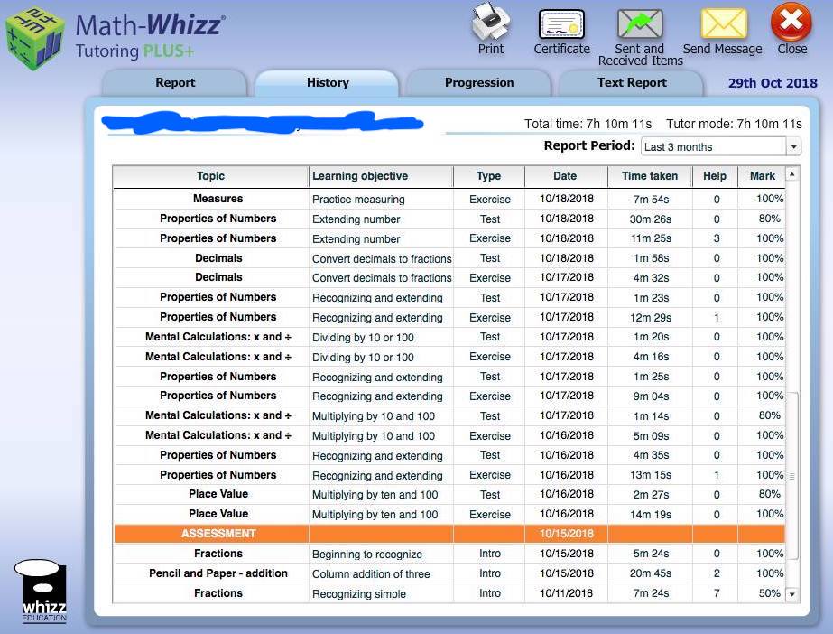
Task: Click the Print icon
Action: [x=490, y=24]
